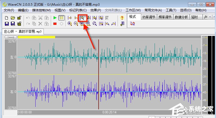Open the 效果(P) menu
Viewport: 216px width, 118px height.
(96, 10)
